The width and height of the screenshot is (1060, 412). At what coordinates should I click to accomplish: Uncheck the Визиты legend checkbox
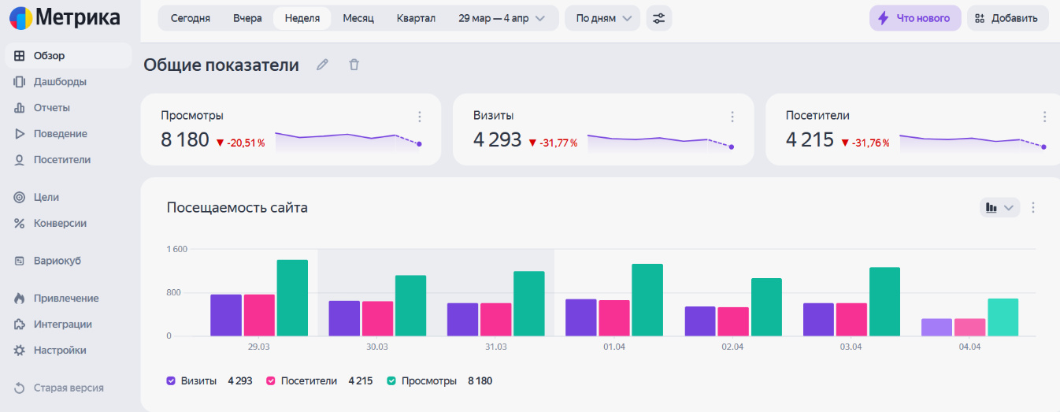171,380
